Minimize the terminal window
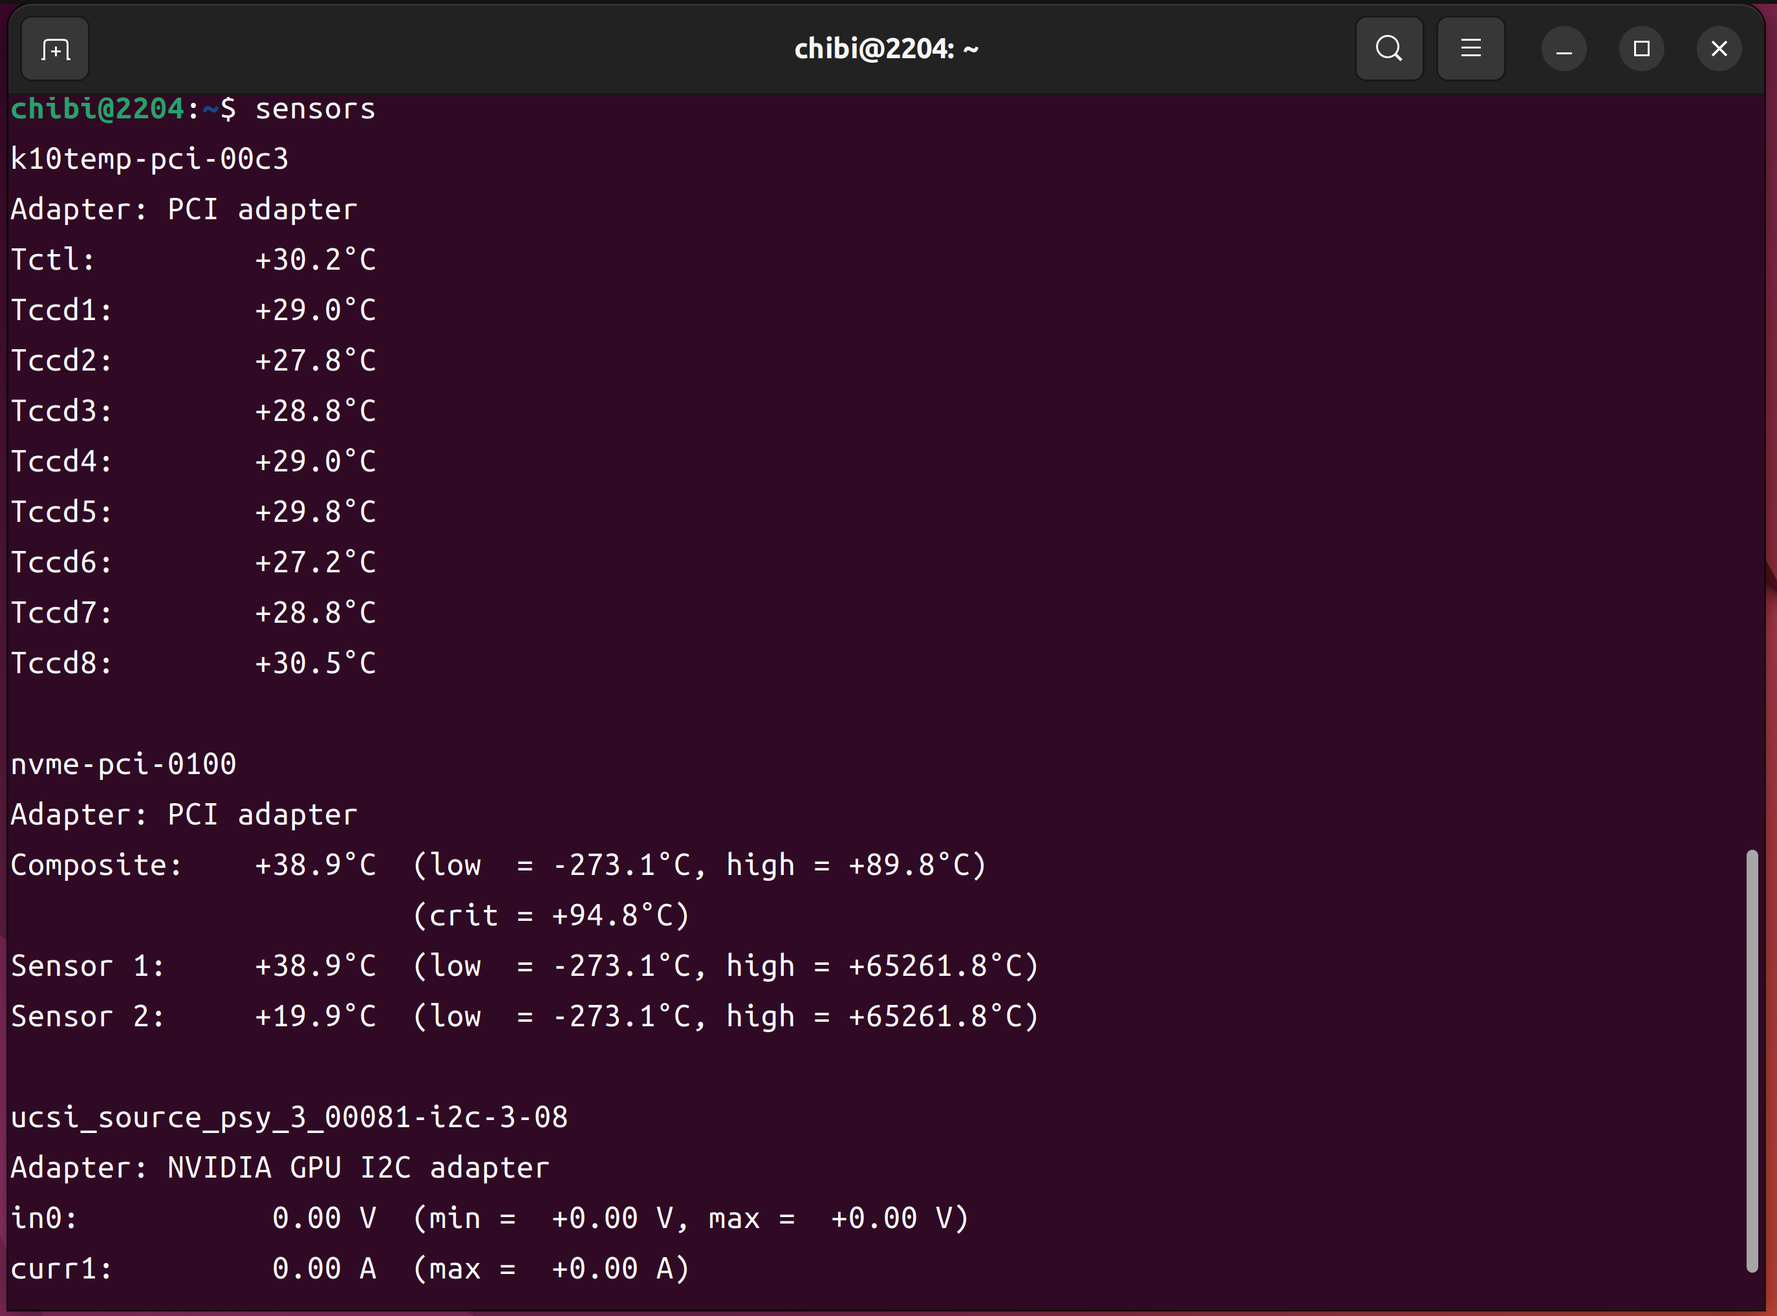Image resolution: width=1777 pixels, height=1316 pixels. (x=1564, y=49)
